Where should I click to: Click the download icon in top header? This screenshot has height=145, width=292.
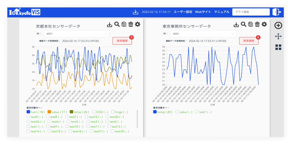coord(135,12)
